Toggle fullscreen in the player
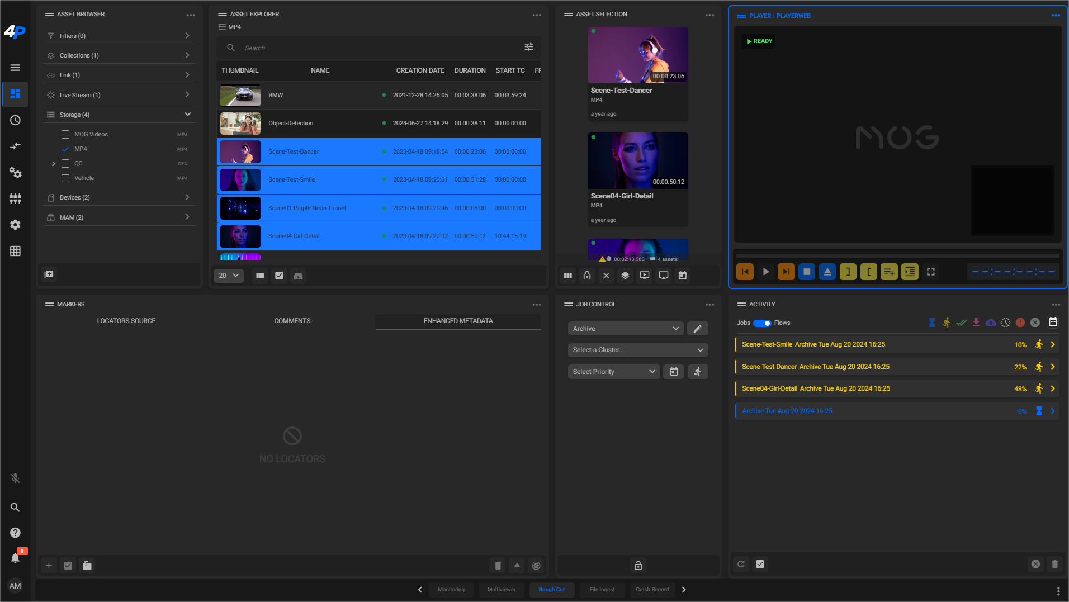This screenshot has height=602, width=1069. (x=931, y=272)
